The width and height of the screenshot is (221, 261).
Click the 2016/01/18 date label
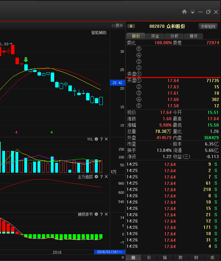point(110,252)
